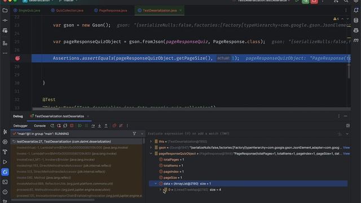This screenshot has width=361, height=203.
Task: Open the editor tabs options menu
Action: click(346, 10)
